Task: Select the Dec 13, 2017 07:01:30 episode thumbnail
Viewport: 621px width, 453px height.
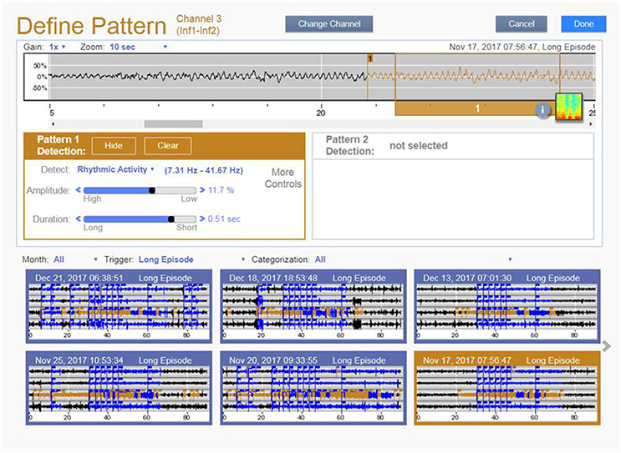Action: (507, 306)
